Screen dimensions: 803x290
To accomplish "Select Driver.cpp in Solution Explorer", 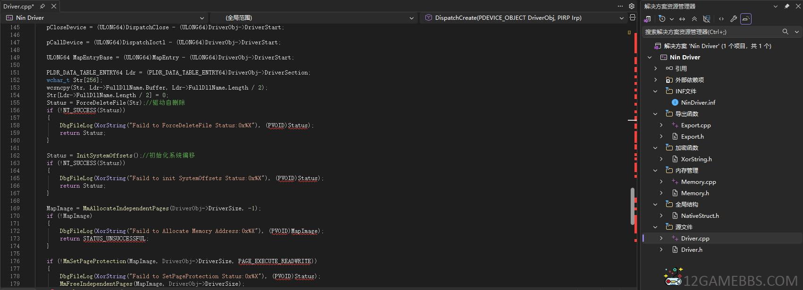I will click(x=695, y=238).
